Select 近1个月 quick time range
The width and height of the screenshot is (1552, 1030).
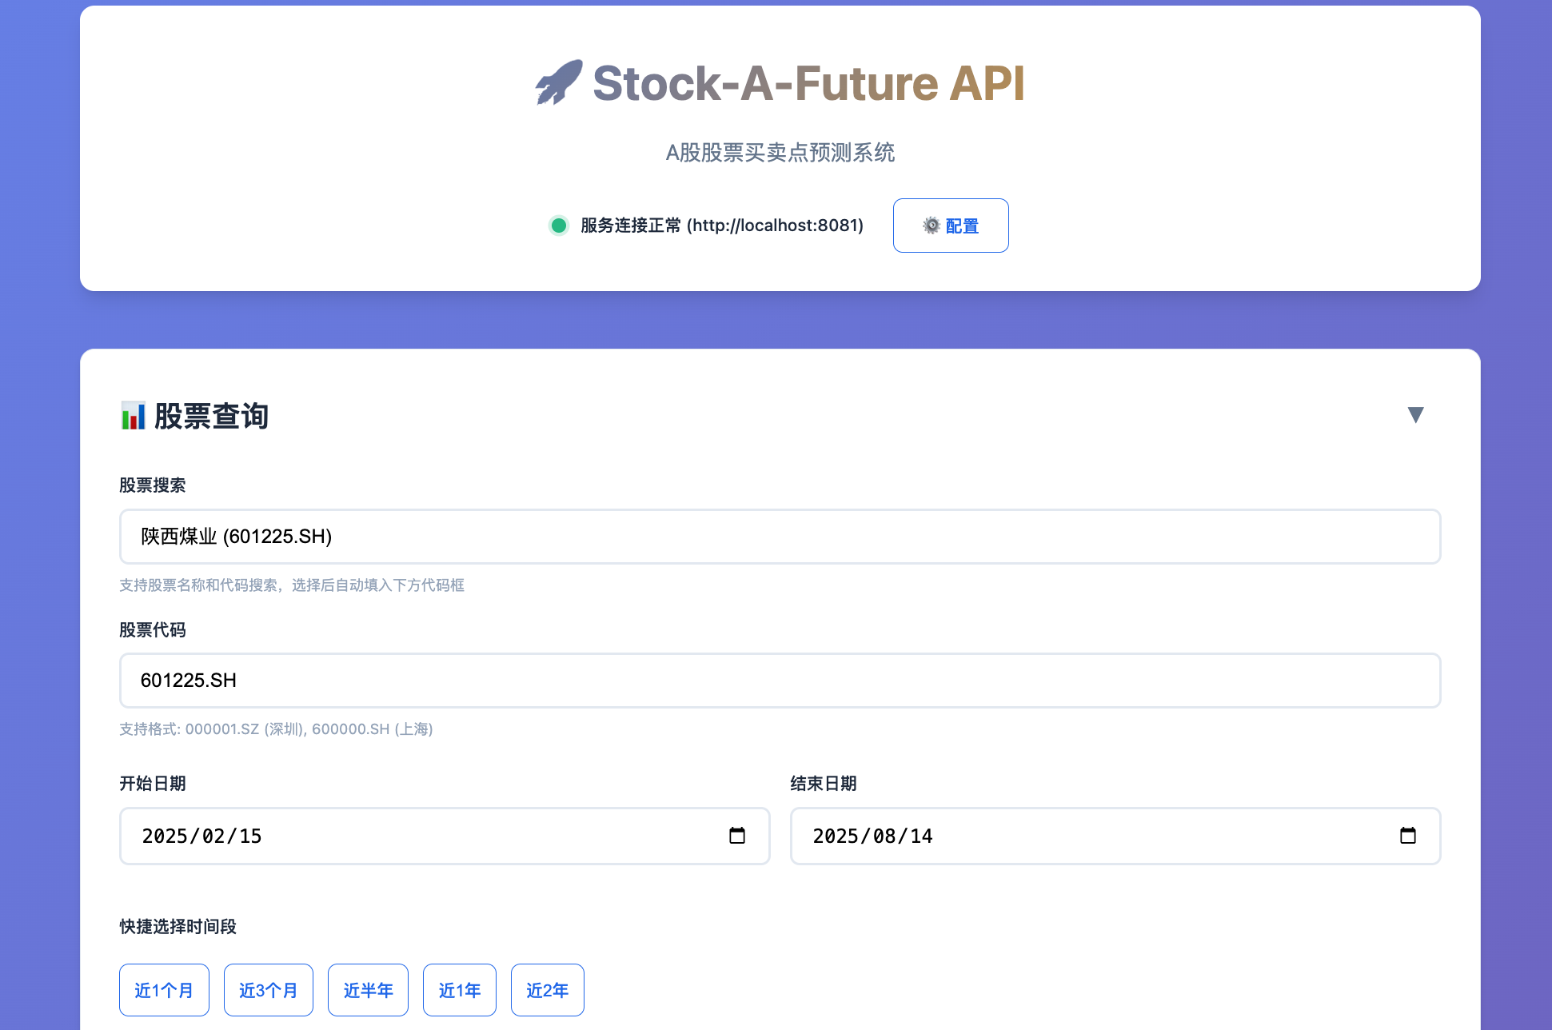(x=164, y=990)
